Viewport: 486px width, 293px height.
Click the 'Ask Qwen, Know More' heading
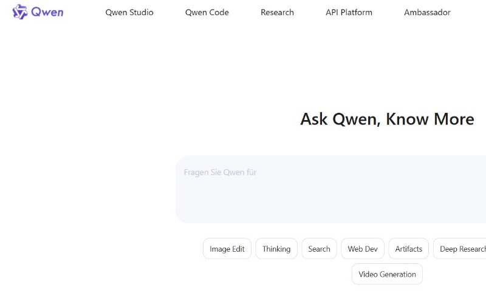[x=387, y=119]
